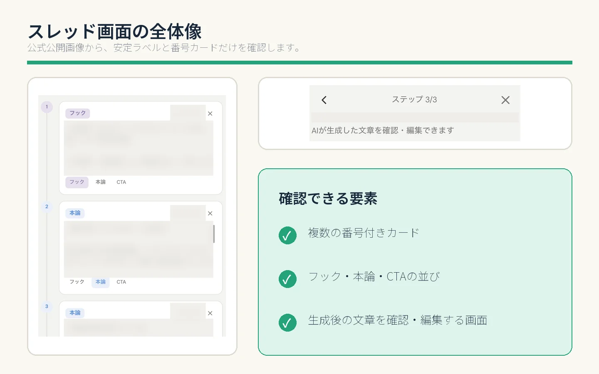The image size is (599, 374).
Task: Click the text 生成後の文章を確認・編集する画面
Action: pyautogui.click(x=398, y=320)
